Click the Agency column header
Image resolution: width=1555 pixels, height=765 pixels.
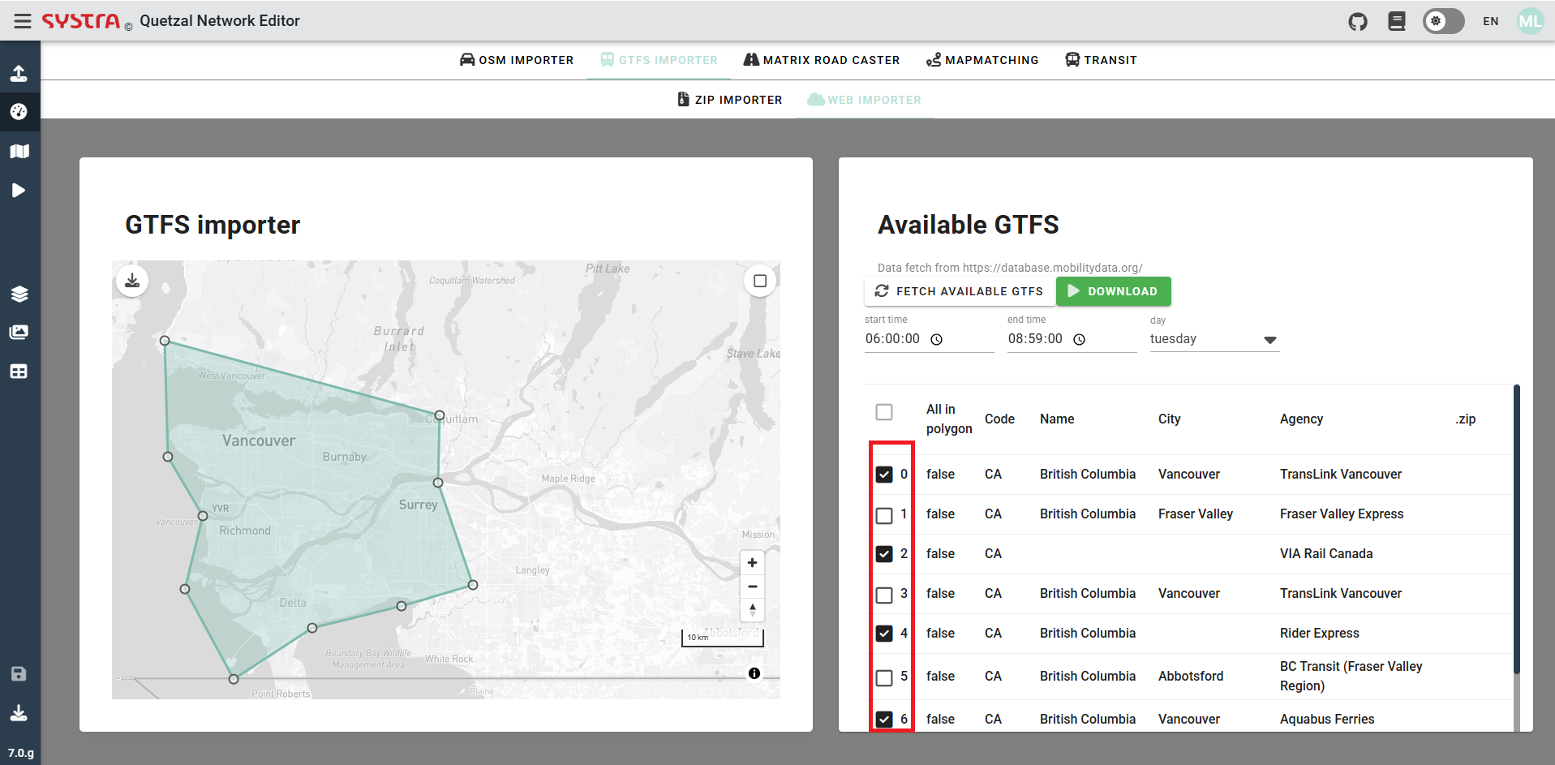[1301, 419]
